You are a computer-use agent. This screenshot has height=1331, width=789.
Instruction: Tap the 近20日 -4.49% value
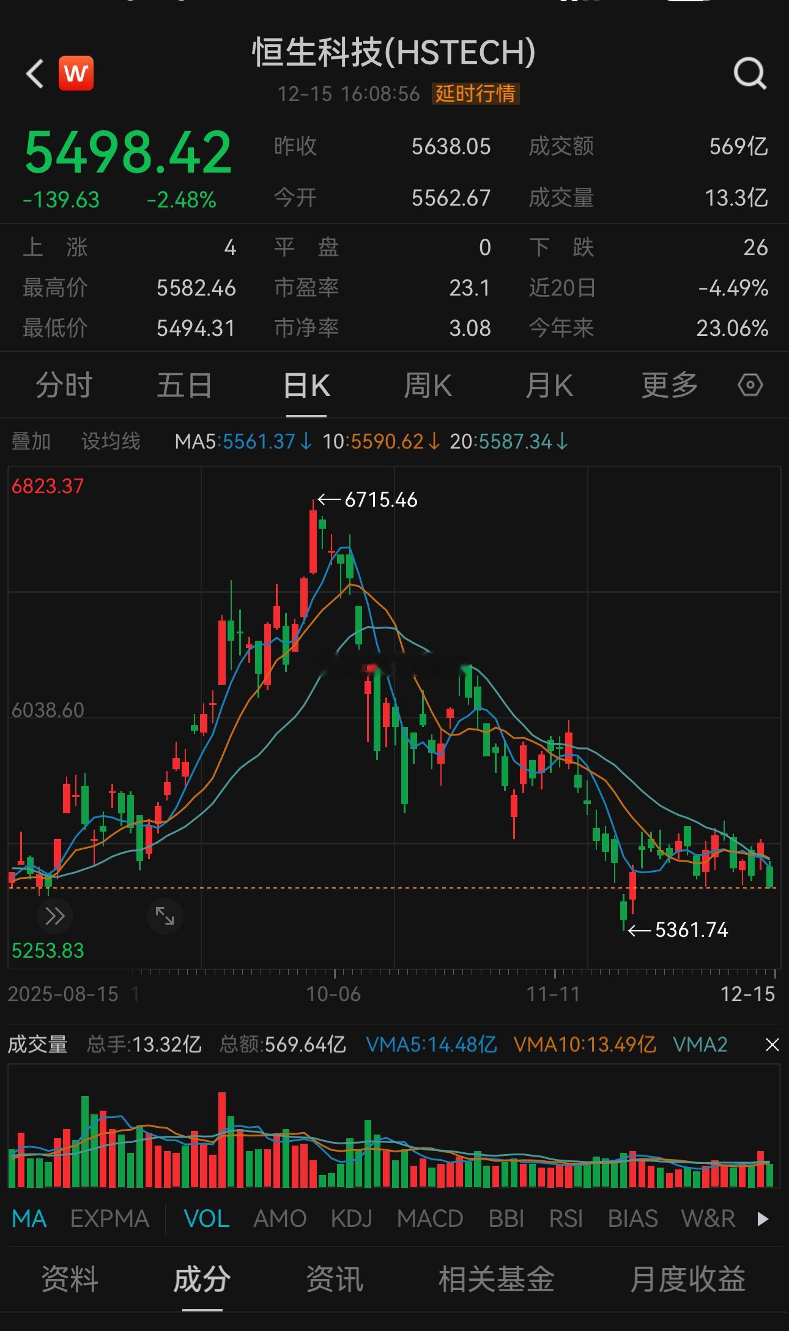(733, 288)
